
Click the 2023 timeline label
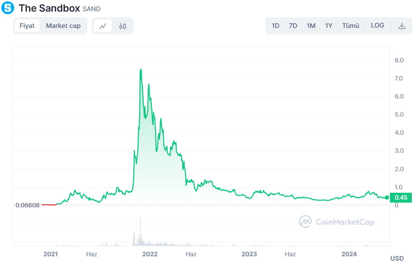249,254
